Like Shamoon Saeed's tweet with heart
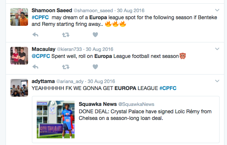Image resolution: width=227 pixels, height=145 pixels. click(95, 35)
